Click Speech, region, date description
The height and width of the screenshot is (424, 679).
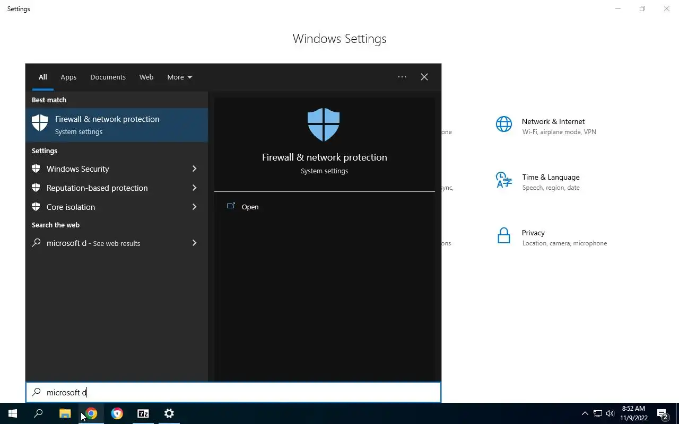(x=551, y=188)
